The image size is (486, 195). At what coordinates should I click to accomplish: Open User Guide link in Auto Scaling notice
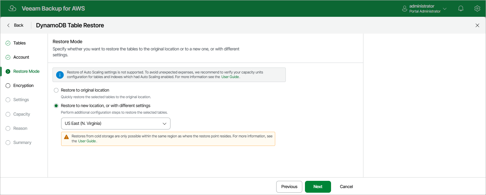tap(230, 77)
